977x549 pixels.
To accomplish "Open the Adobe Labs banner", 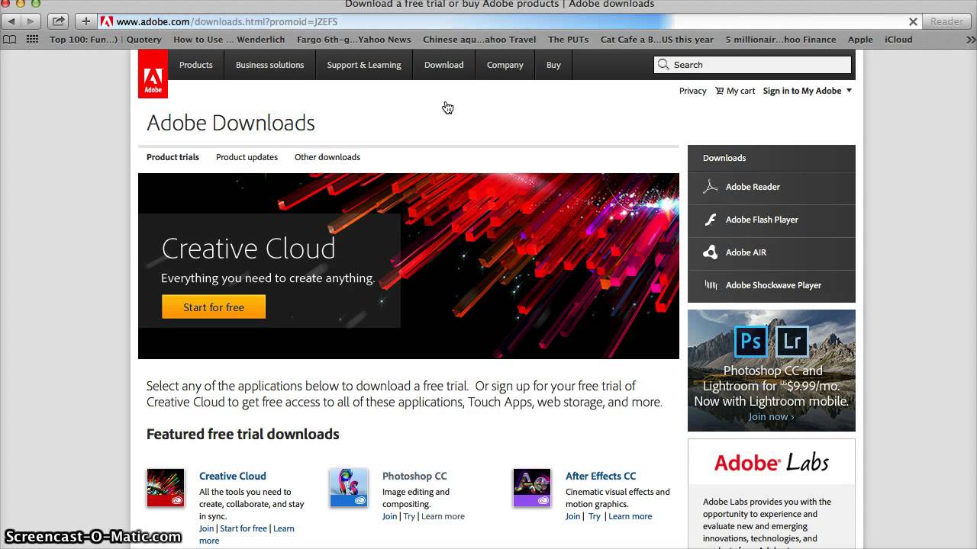I will coord(772,462).
